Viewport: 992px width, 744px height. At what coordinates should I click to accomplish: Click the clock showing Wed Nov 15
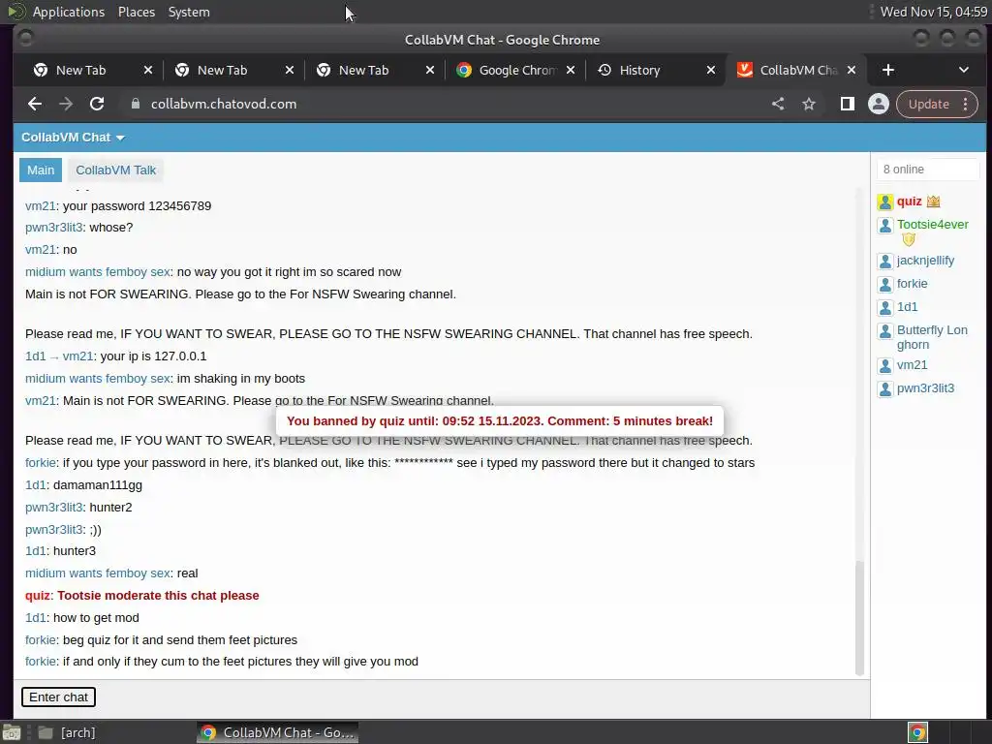pos(933,12)
